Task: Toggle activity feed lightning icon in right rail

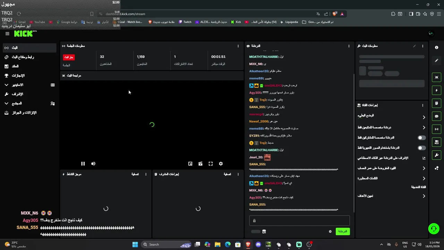Action: (437, 90)
